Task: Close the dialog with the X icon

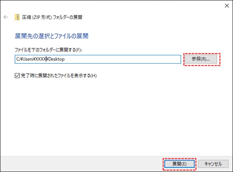Action: (227, 6)
